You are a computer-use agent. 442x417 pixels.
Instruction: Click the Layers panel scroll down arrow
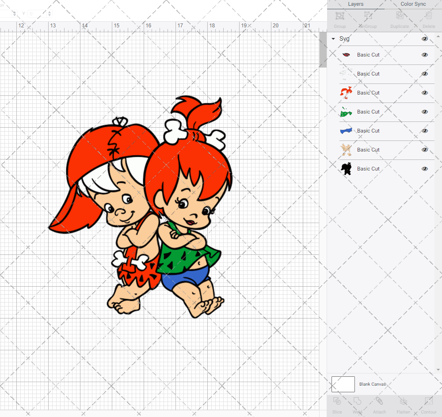pos(438,370)
